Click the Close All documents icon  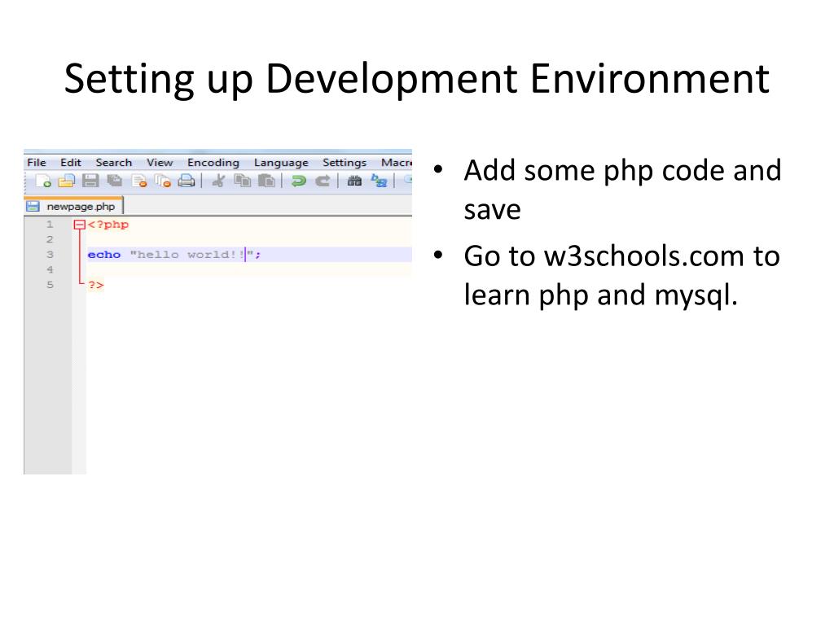click(x=163, y=181)
